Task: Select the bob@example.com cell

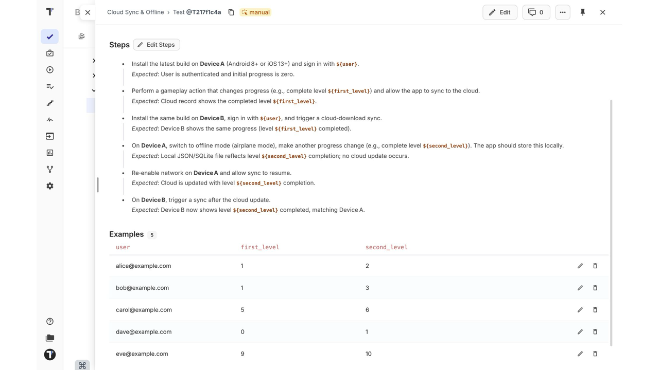Action: click(x=142, y=288)
